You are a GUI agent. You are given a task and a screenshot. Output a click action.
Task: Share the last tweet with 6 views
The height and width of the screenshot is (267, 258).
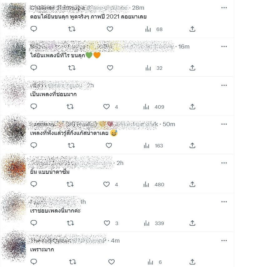tap(192, 262)
